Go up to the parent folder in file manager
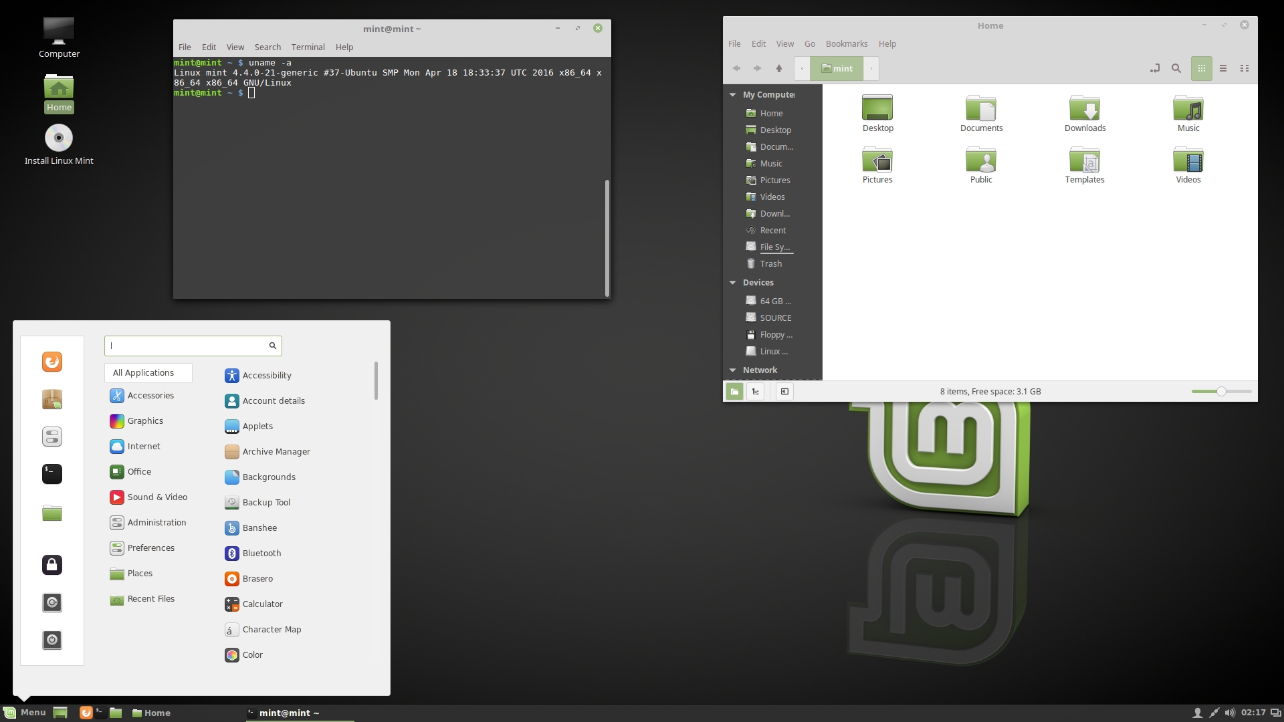 pos(779,68)
